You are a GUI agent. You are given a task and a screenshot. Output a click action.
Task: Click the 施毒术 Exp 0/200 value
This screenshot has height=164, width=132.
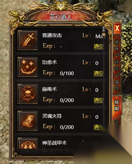pyautogui.click(x=67, y=100)
